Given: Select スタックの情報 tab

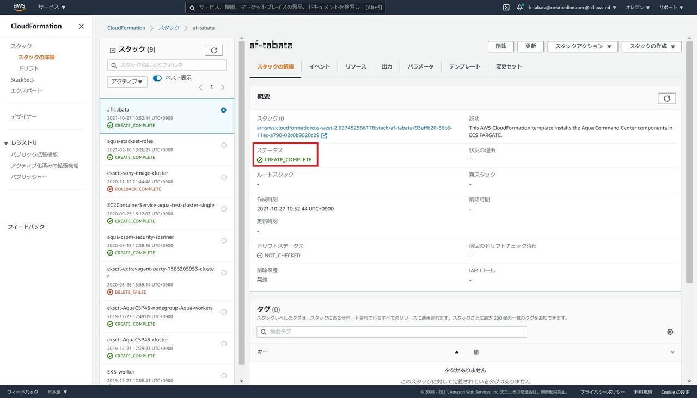Looking at the screenshot, I should pyautogui.click(x=275, y=66).
